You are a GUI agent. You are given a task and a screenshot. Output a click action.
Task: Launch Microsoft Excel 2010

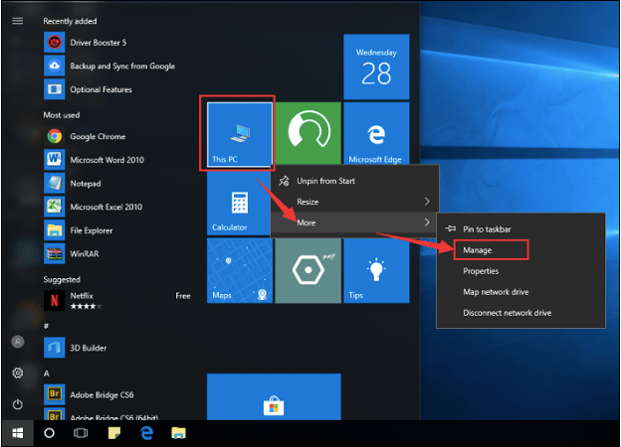pos(94,207)
